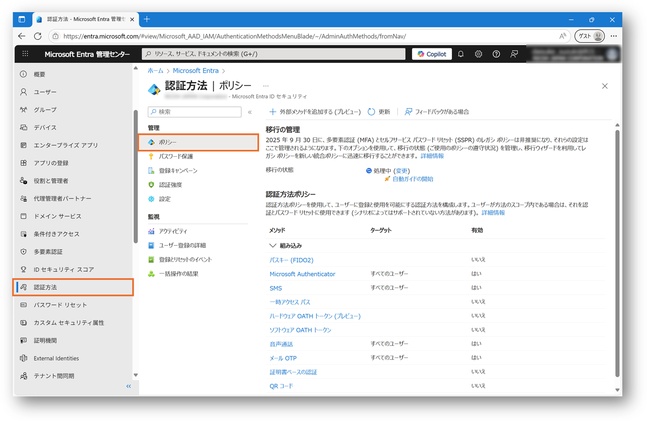Open the パスキー (FIDO2) method
Screen dimensions: 647x421
[x=291, y=260]
